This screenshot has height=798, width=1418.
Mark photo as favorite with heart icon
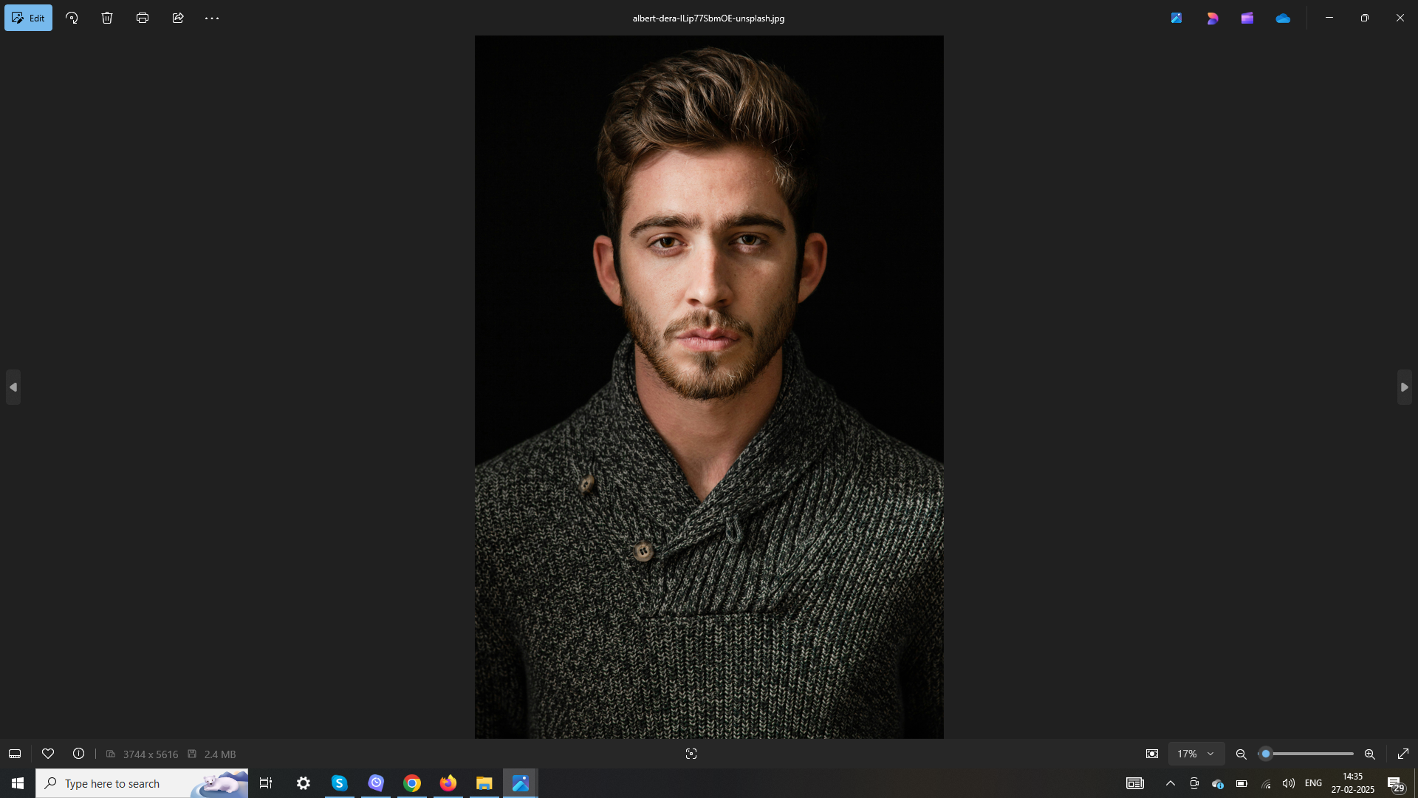tap(48, 754)
